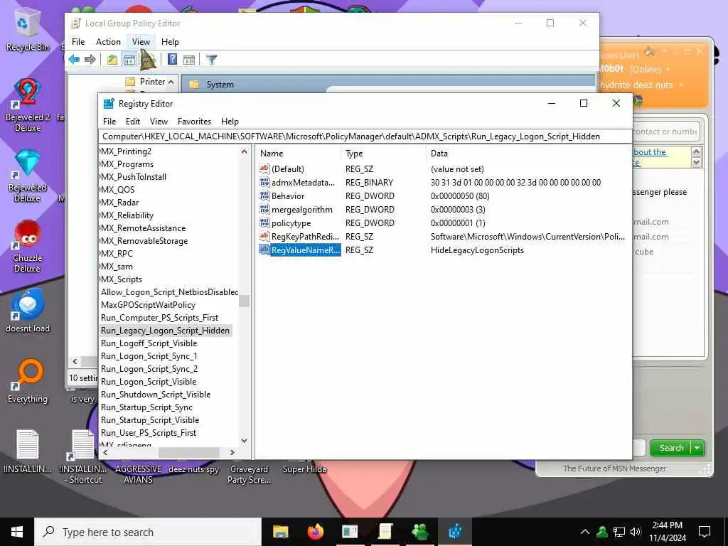Sort values by the Data column header
Viewport: 728px width, 546px height.
point(528,154)
